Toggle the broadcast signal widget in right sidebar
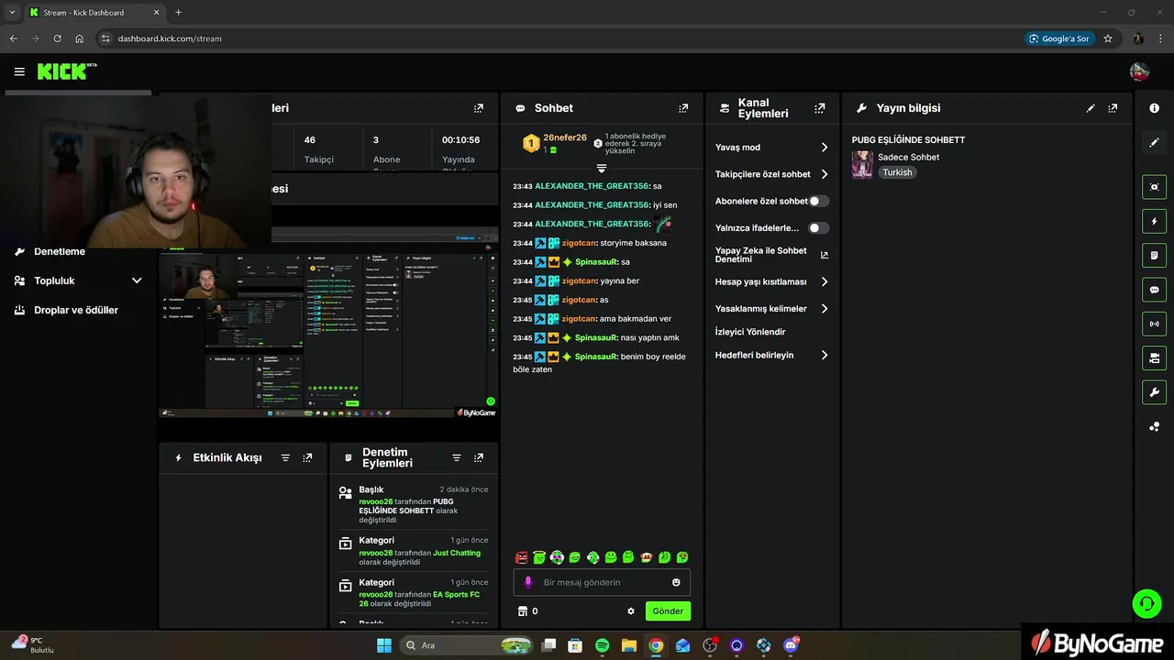1174x660 pixels. point(1155,324)
